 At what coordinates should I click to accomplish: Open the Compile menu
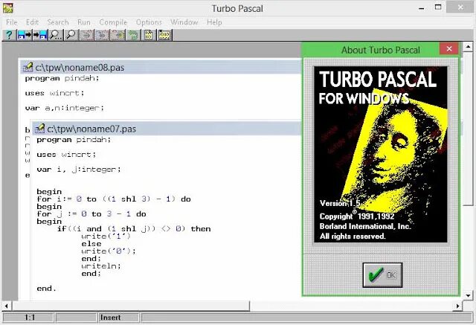[x=113, y=22]
